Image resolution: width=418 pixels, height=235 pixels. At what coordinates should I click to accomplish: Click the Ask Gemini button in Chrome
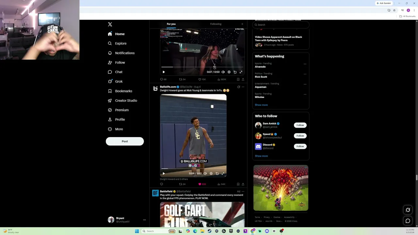tap(384, 3)
